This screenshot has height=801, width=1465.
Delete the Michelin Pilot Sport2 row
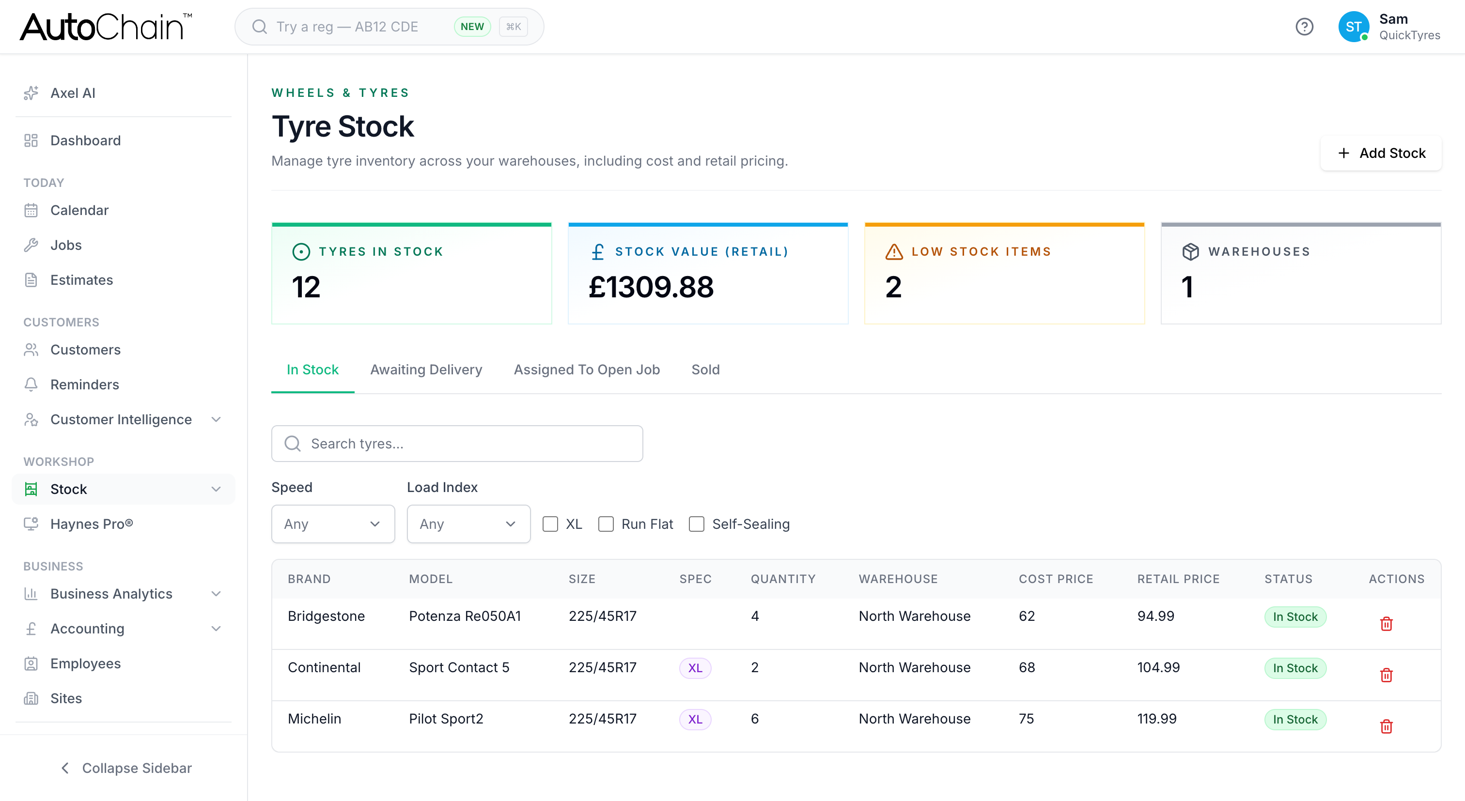[x=1386, y=726]
